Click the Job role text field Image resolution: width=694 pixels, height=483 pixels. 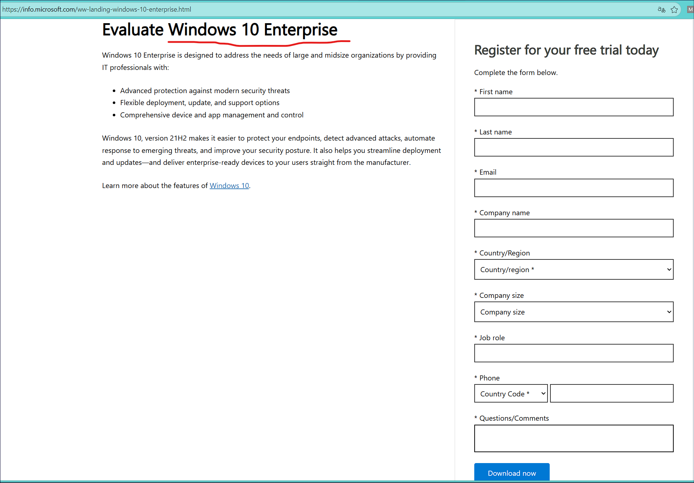pyautogui.click(x=574, y=353)
